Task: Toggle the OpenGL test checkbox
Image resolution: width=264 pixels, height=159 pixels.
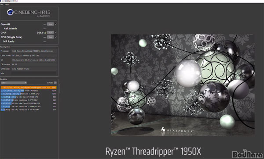Action: pos(56,24)
